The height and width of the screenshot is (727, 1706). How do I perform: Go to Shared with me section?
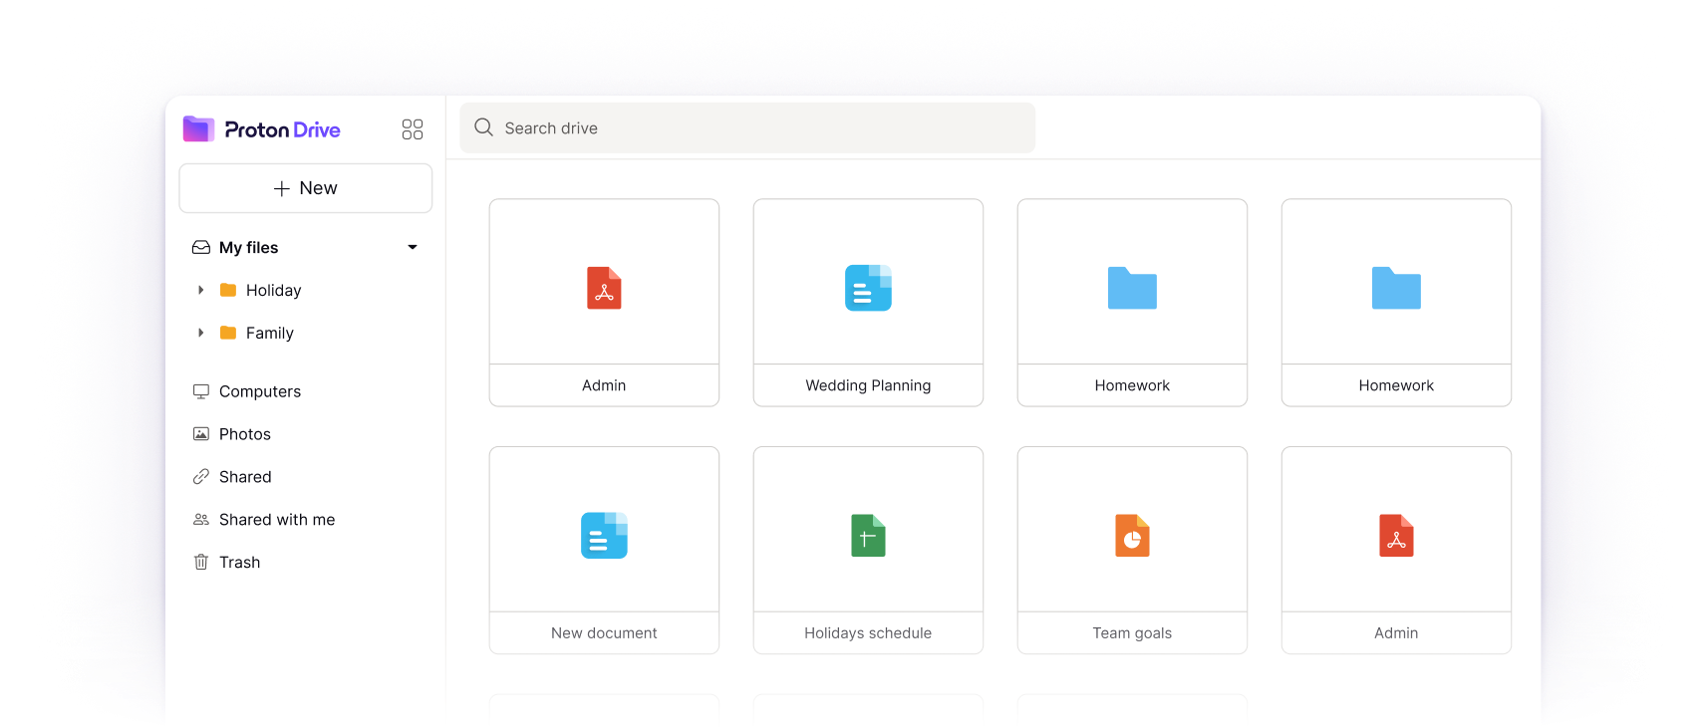point(276,520)
